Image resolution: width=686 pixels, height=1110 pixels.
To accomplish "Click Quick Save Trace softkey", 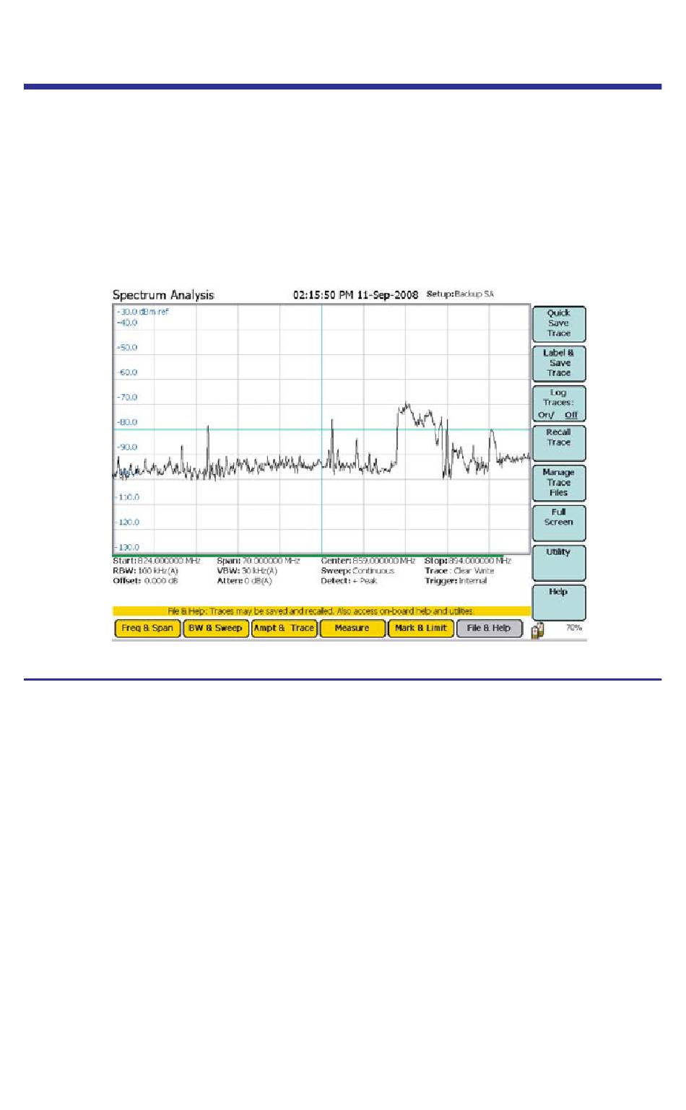I will (559, 324).
